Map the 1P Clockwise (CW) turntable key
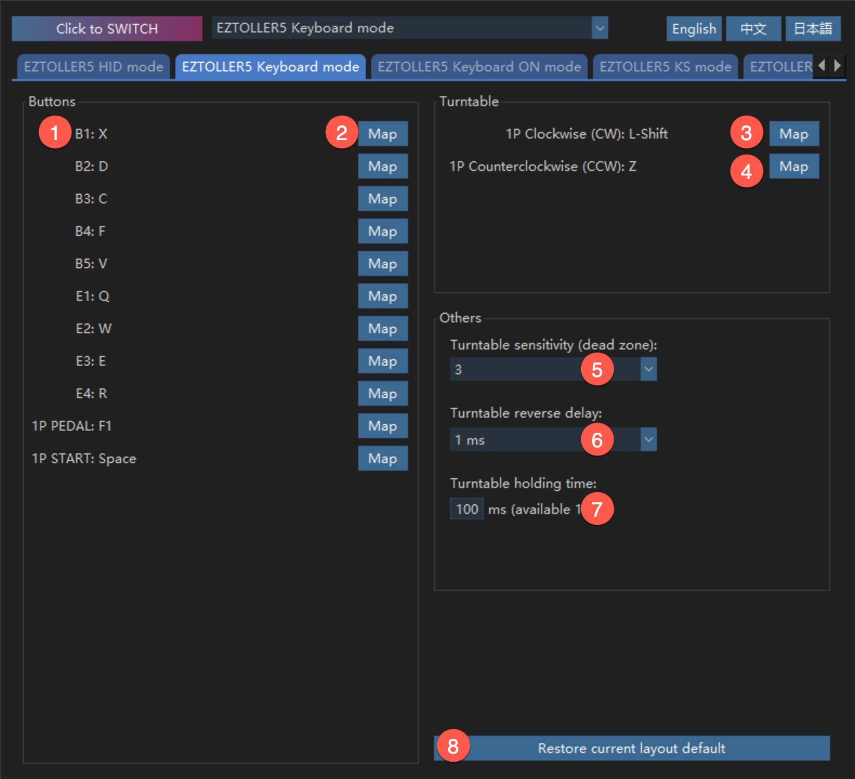This screenshot has height=779, width=855. [794, 134]
